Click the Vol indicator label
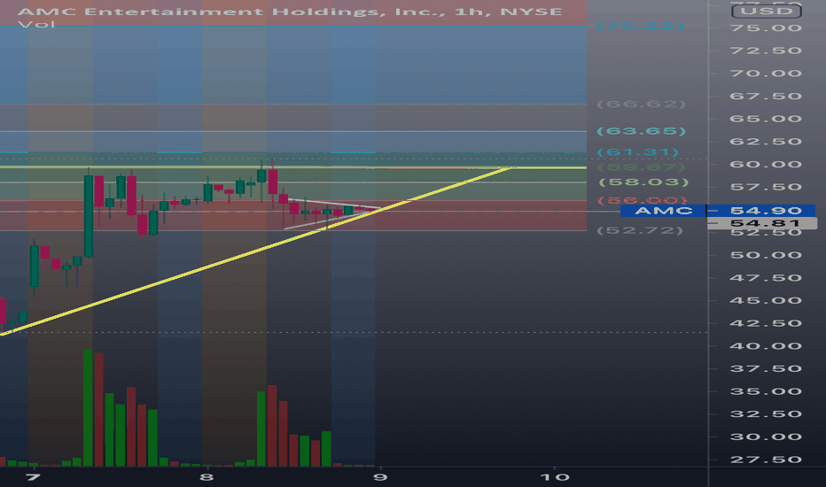Screen dimensions: 826x487 tap(36, 24)
